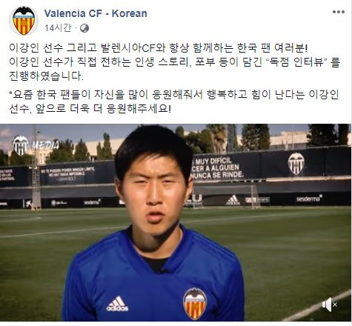Open the 14시간 timestamp permalink

tap(58, 28)
